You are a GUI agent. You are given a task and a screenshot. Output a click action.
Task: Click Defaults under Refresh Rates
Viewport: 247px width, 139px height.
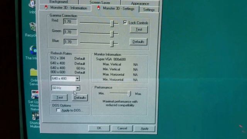coord(80,98)
